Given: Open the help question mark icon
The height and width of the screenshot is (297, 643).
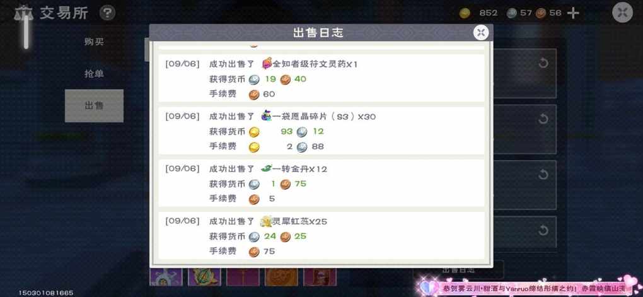Looking at the screenshot, I should [107, 13].
